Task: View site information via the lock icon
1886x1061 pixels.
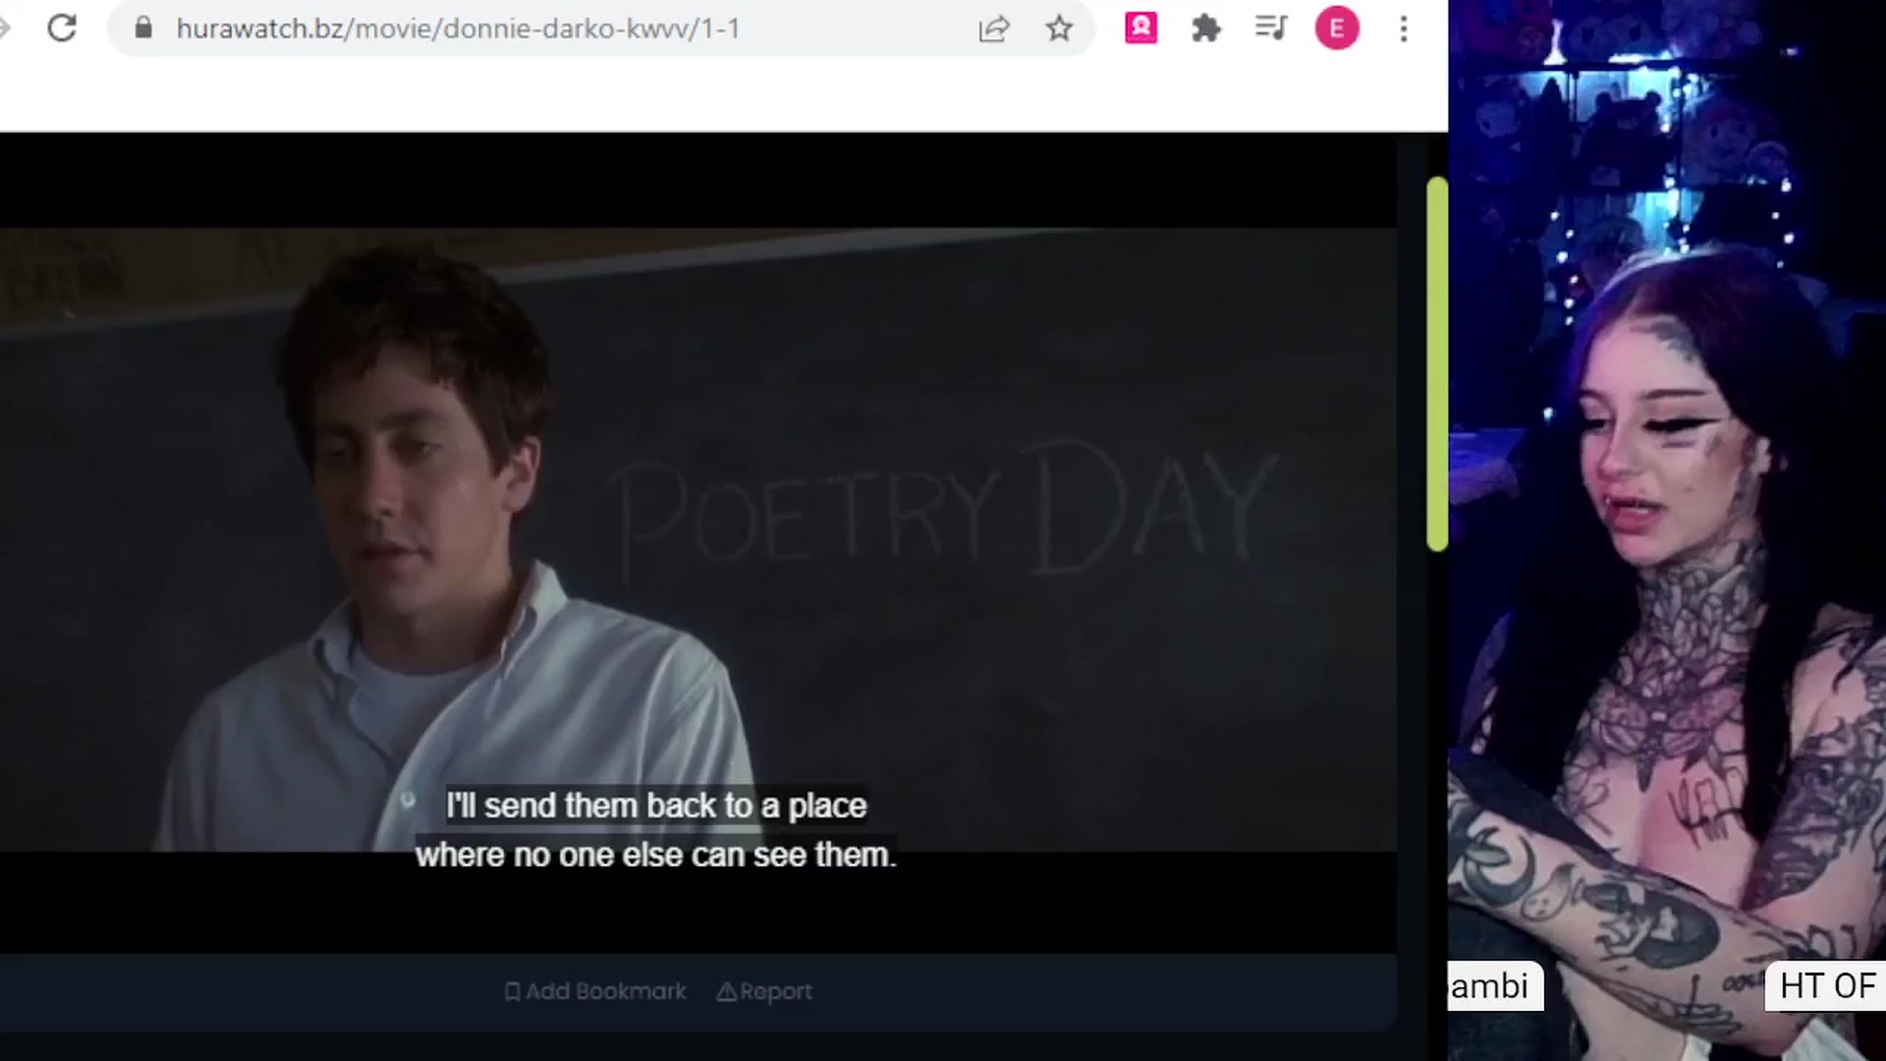Action: (x=143, y=28)
